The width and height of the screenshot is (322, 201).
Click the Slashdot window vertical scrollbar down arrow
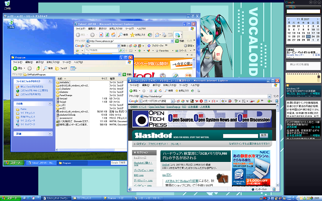click(x=278, y=185)
